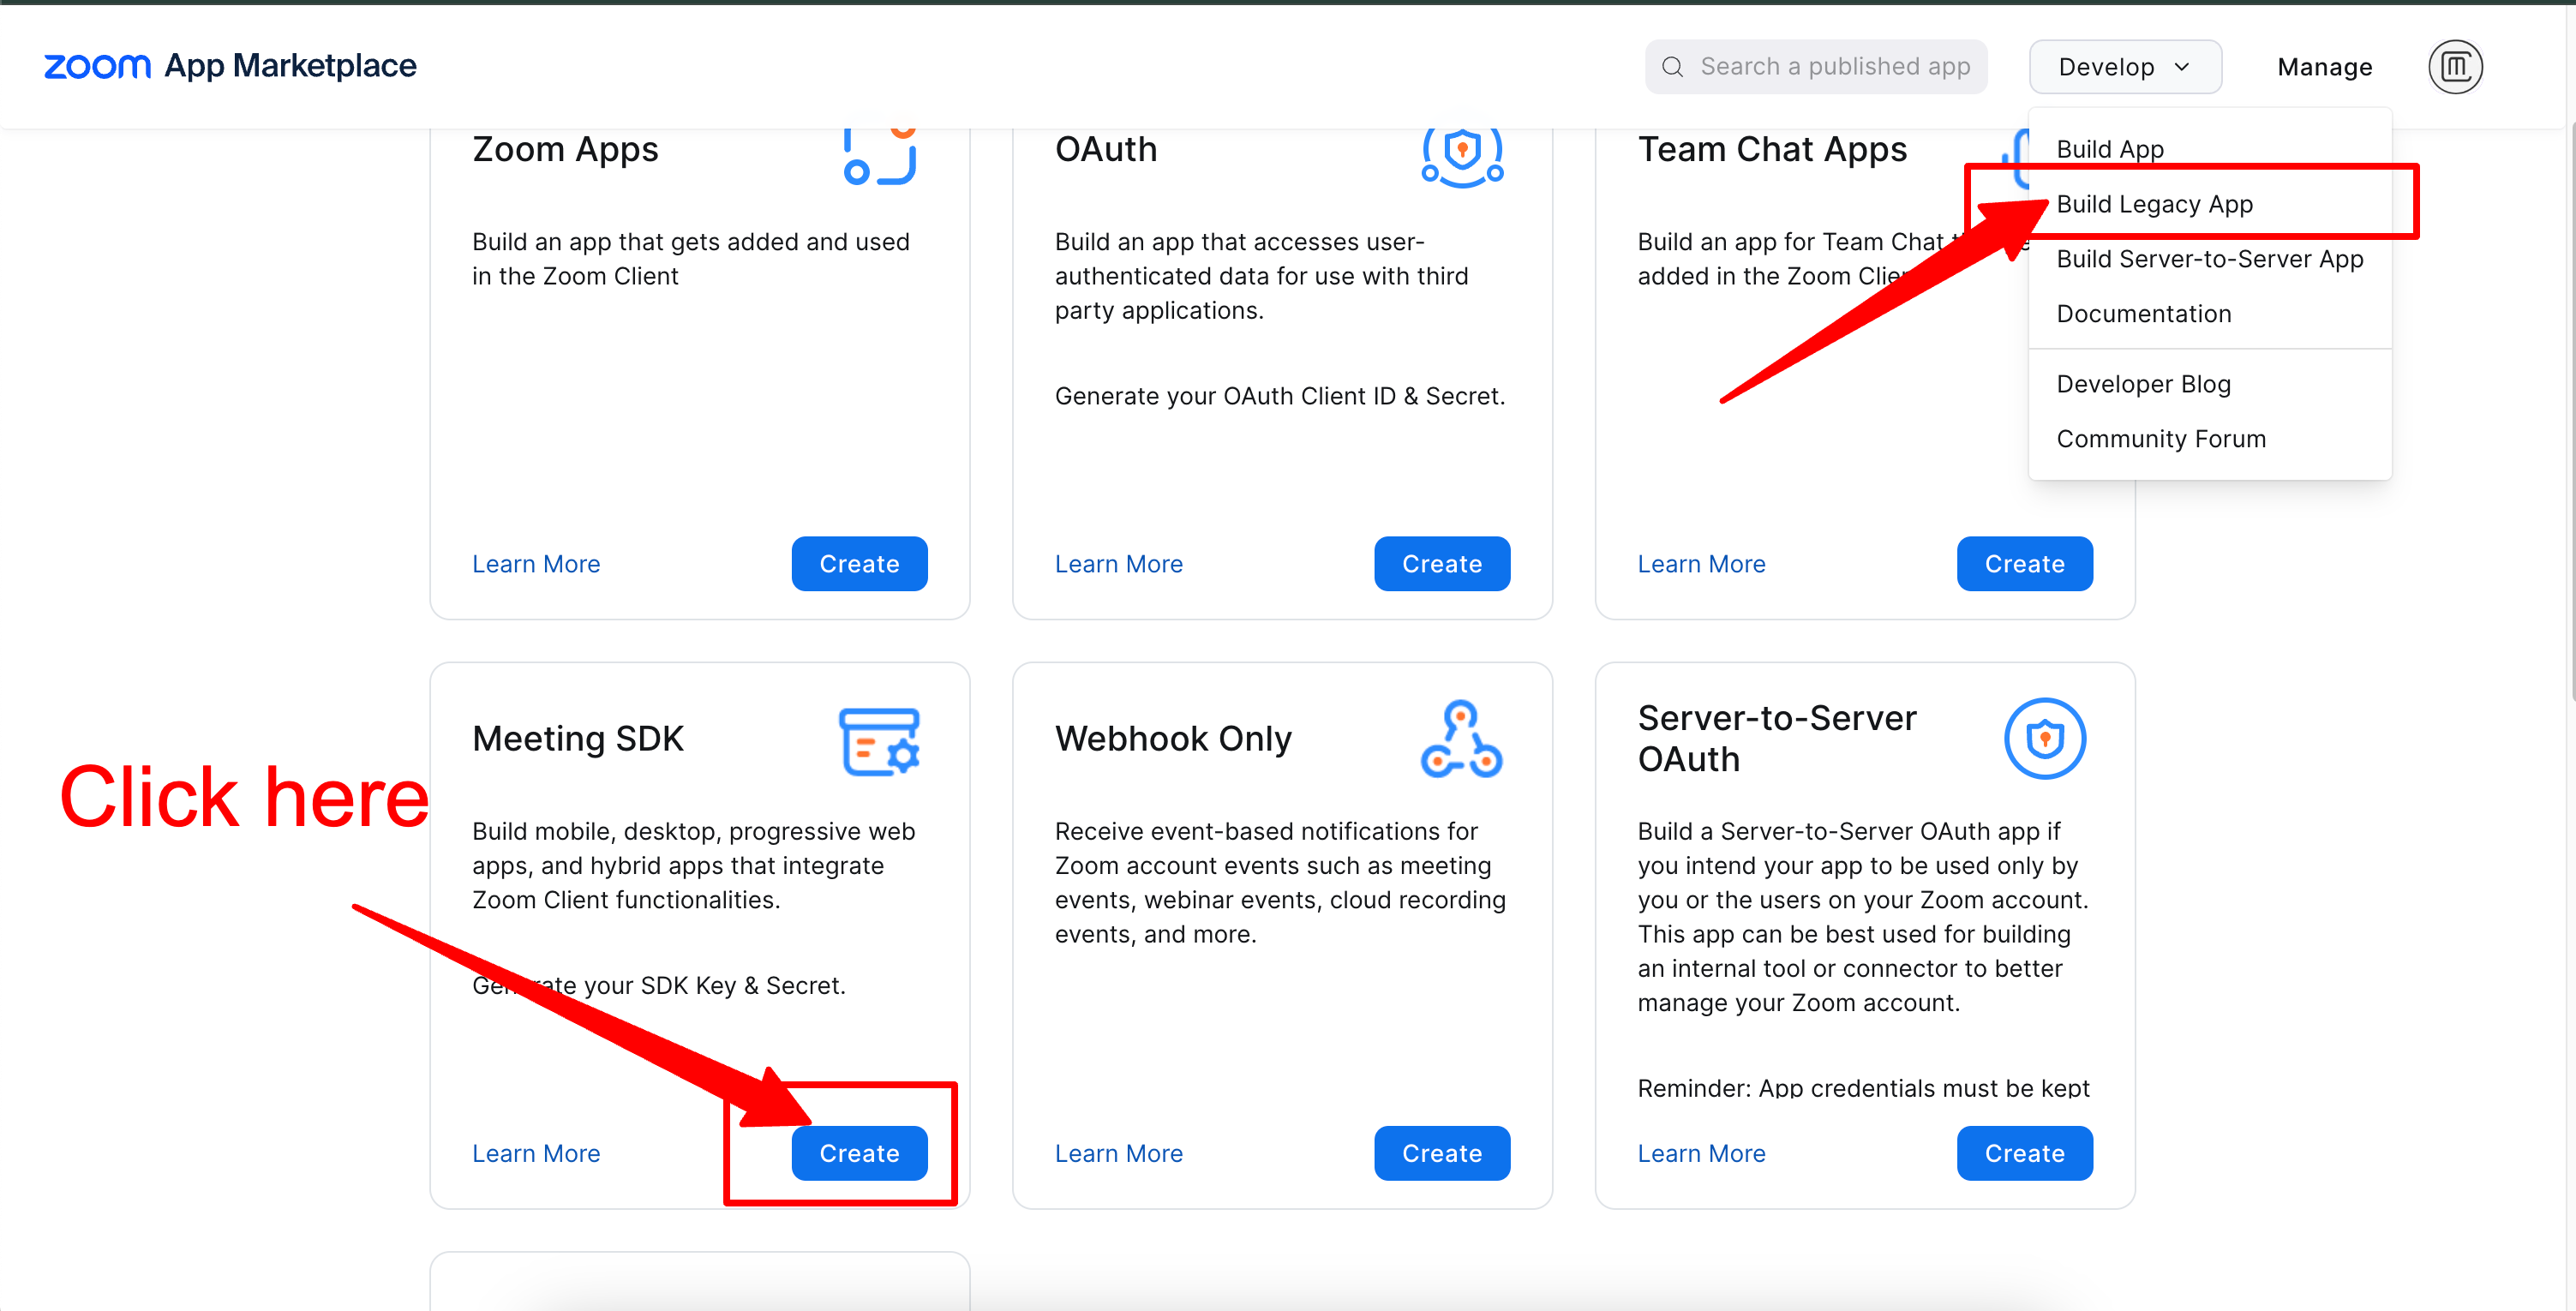The height and width of the screenshot is (1311, 2576).
Task: Create a Team Chat Apps app
Action: [2024, 564]
